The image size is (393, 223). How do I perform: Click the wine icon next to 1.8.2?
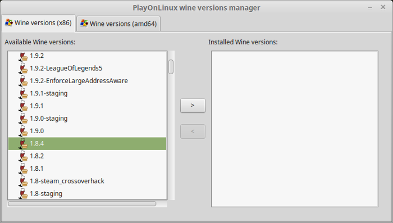[23, 156]
